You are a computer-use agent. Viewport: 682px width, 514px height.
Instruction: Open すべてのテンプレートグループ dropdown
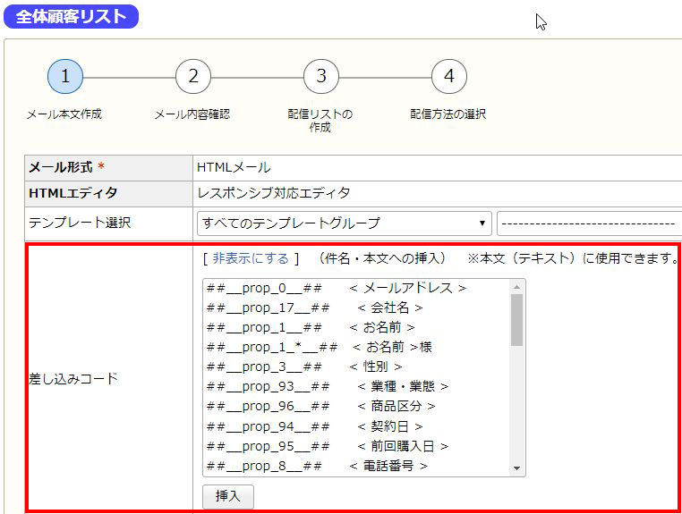[344, 223]
